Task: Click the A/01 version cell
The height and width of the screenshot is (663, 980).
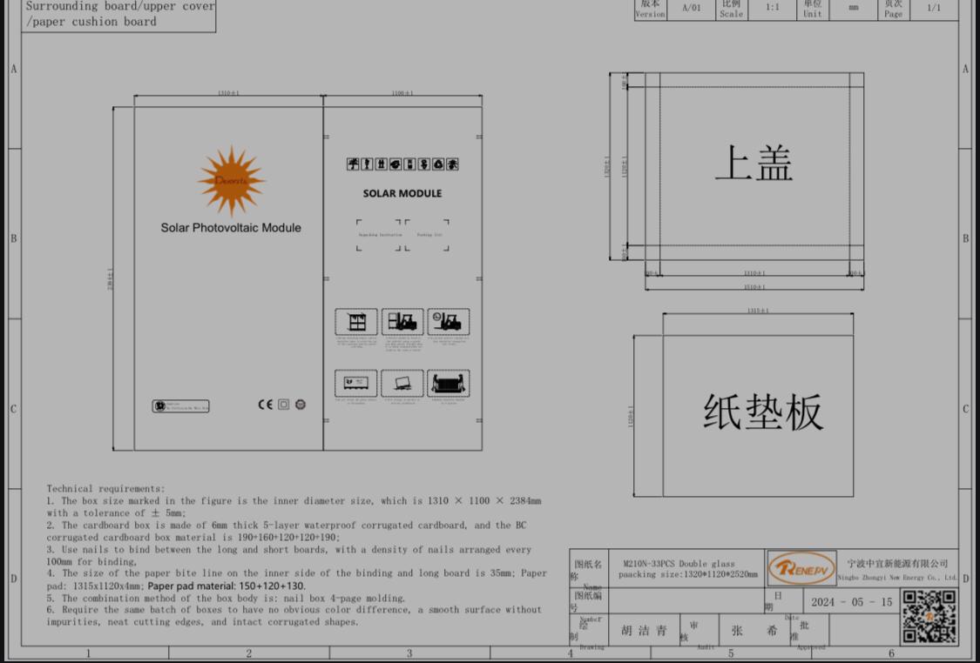Action: click(x=692, y=8)
